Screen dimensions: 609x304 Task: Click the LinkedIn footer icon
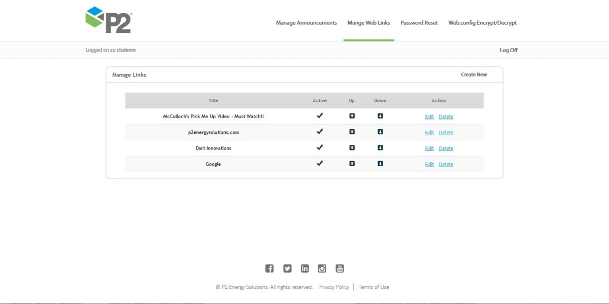304,268
